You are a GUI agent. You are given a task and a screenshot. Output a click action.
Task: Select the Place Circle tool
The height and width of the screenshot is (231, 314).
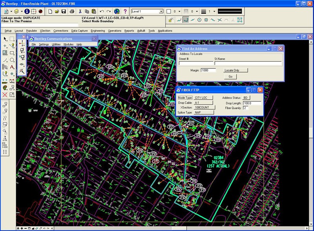tap(12, 60)
